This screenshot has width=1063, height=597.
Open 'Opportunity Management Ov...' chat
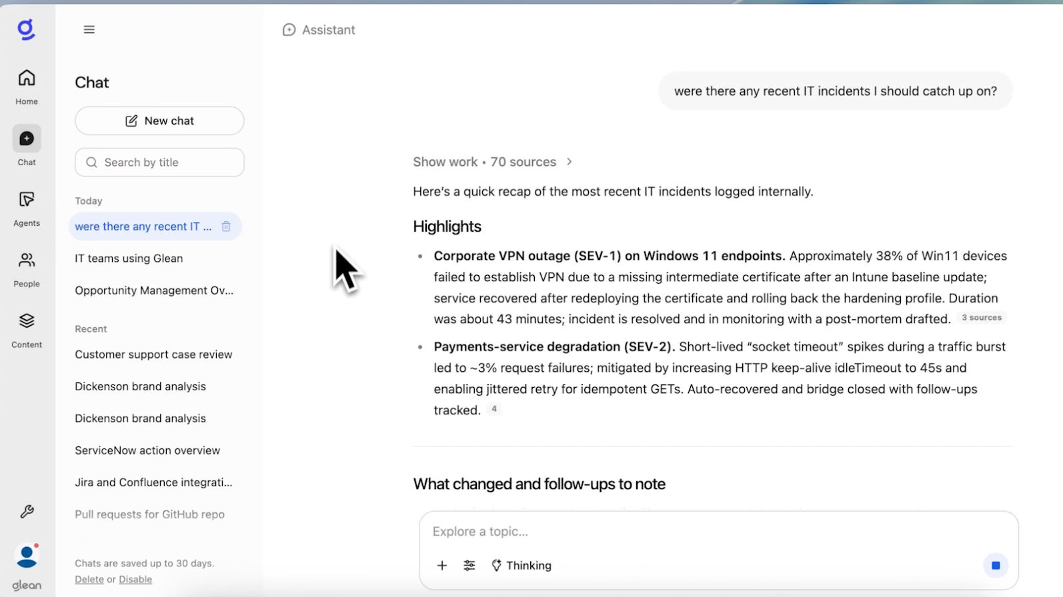tap(154, 291)
